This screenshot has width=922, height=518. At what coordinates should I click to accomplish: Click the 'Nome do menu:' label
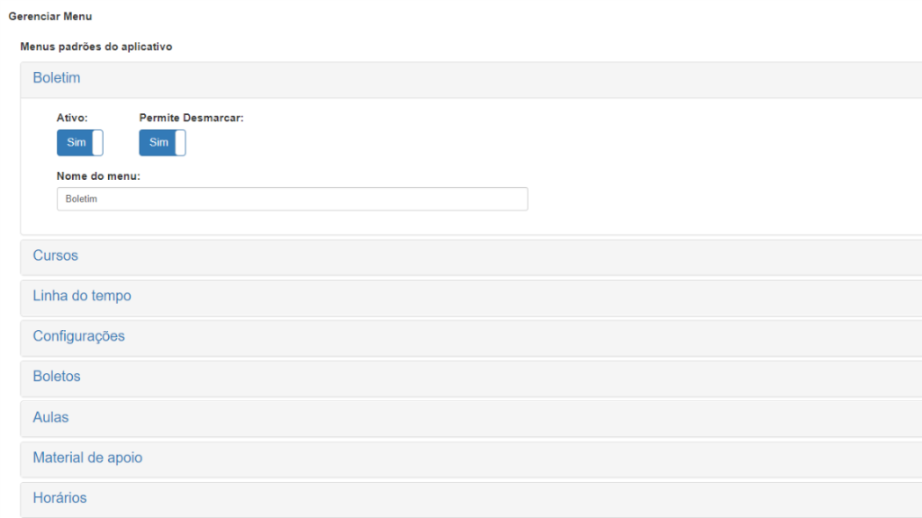coord(98,176)
